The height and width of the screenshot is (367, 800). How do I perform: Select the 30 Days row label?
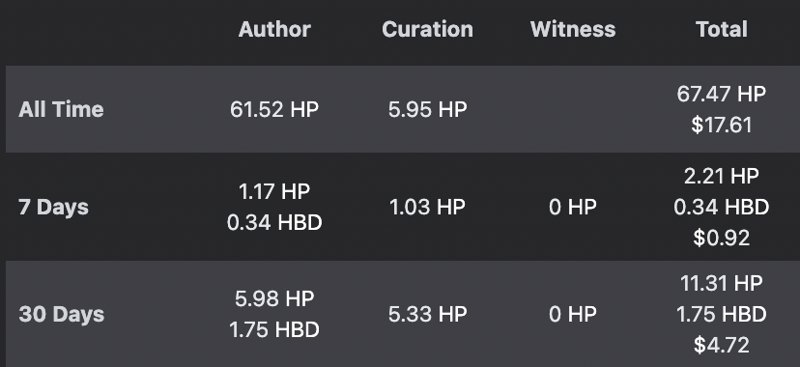point(61,314)
